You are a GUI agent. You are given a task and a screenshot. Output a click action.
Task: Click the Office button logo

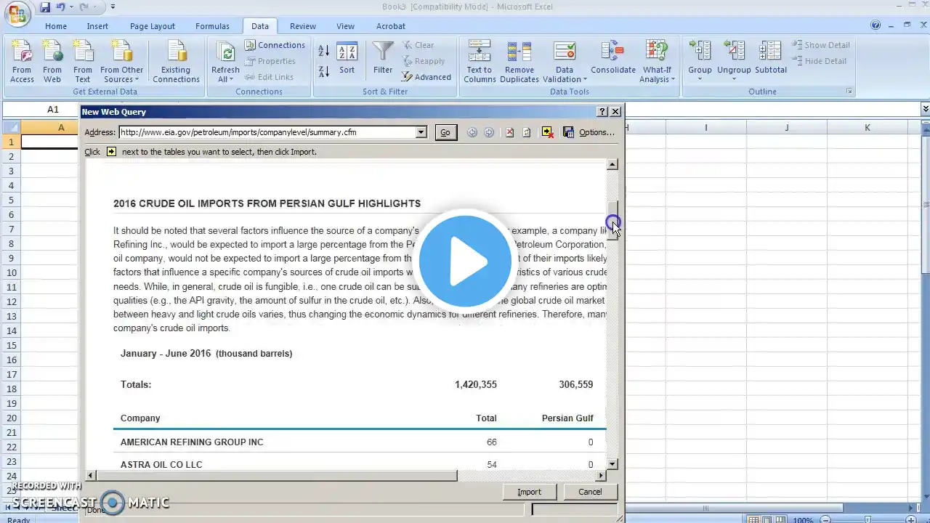tap(17, 12)
